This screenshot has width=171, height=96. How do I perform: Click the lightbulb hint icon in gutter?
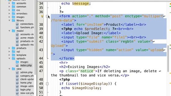tap(42, 16)
